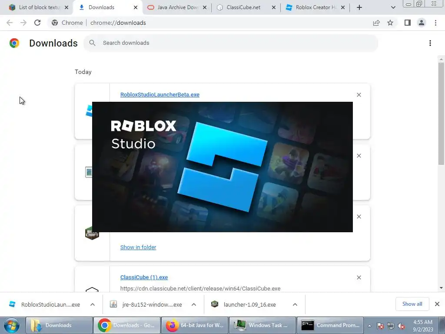Click the ClassiCube download source URL
445x334 pixels.
click(x=200, y=289)
